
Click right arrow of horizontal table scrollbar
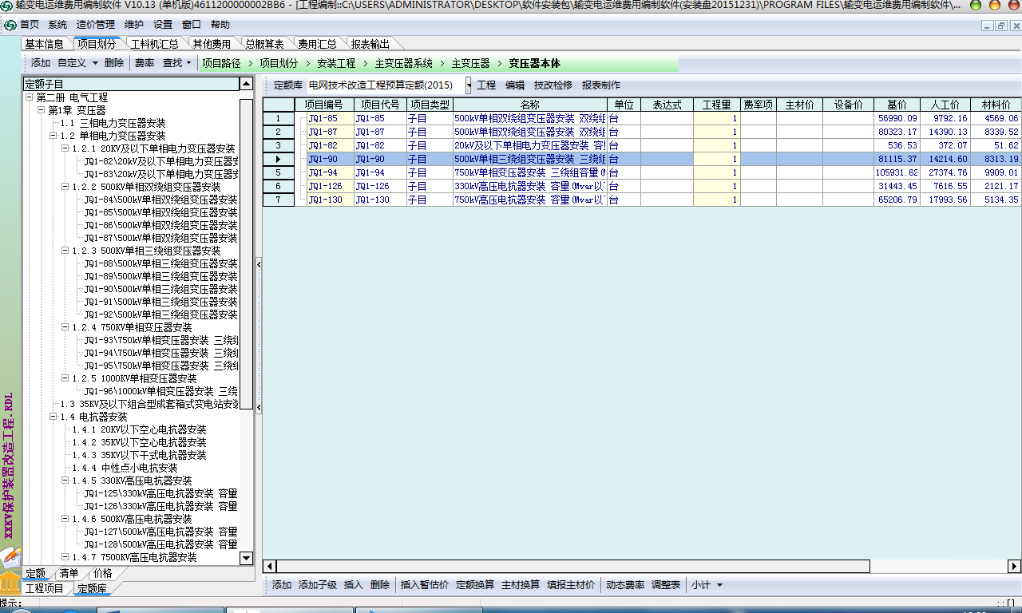click(x=1015, y=567)
